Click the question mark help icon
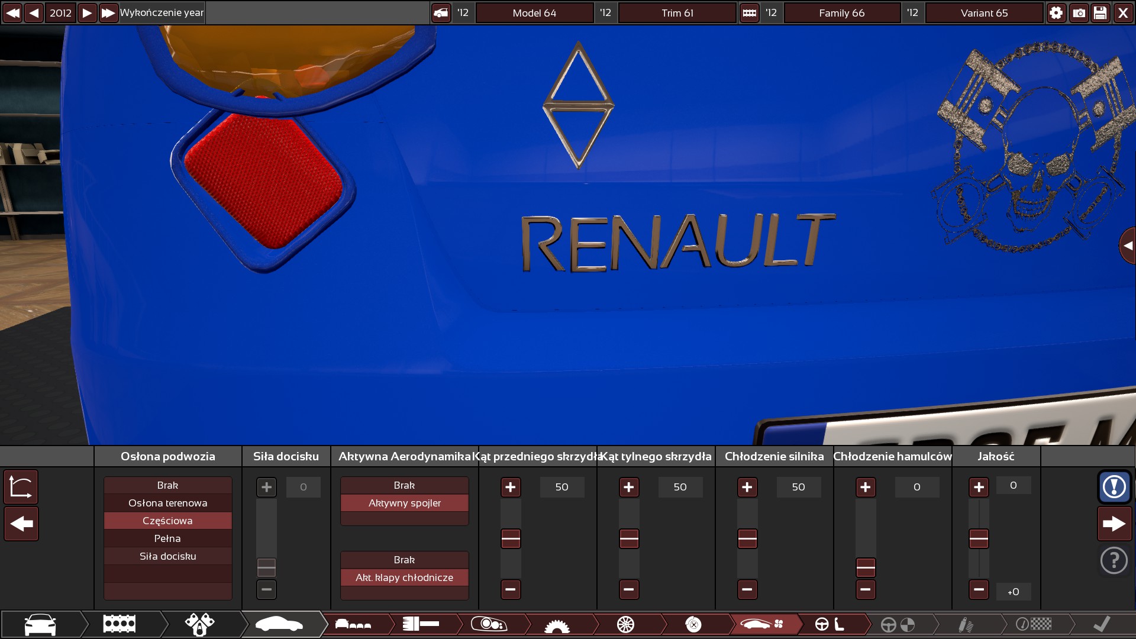The width and height of the screenshot is (1136, 639). (1114, 560)
